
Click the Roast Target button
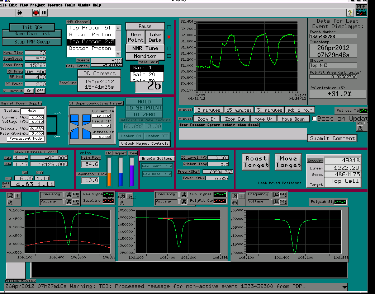click(x=256, y=162)
